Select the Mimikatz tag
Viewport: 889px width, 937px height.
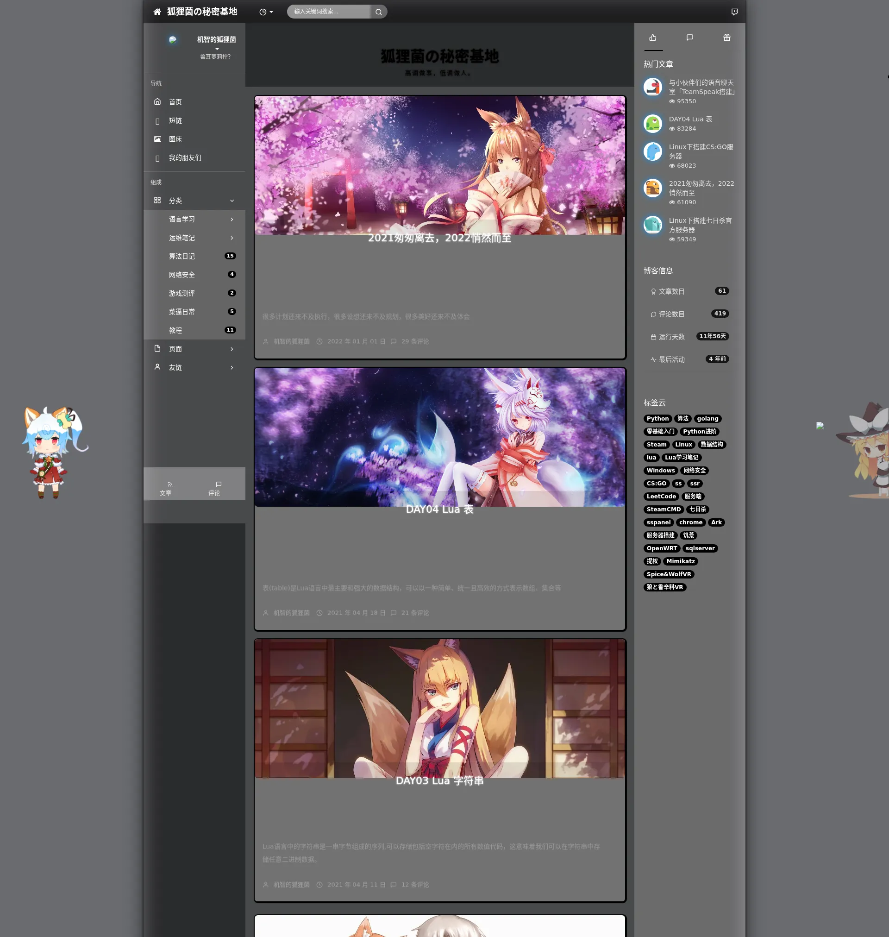pos(681,562)
